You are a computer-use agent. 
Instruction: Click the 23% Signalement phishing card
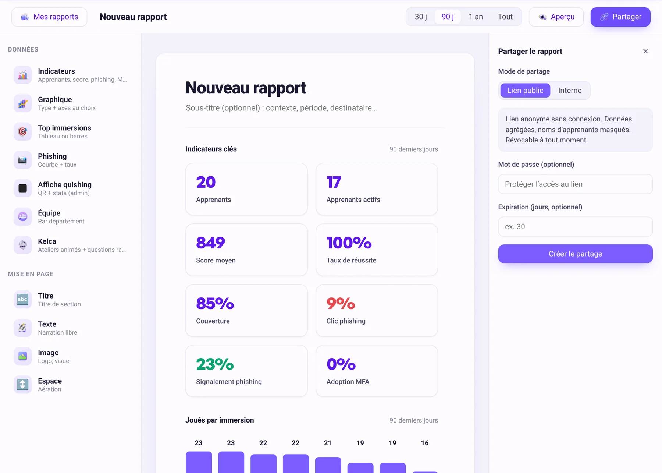point(246,371)
